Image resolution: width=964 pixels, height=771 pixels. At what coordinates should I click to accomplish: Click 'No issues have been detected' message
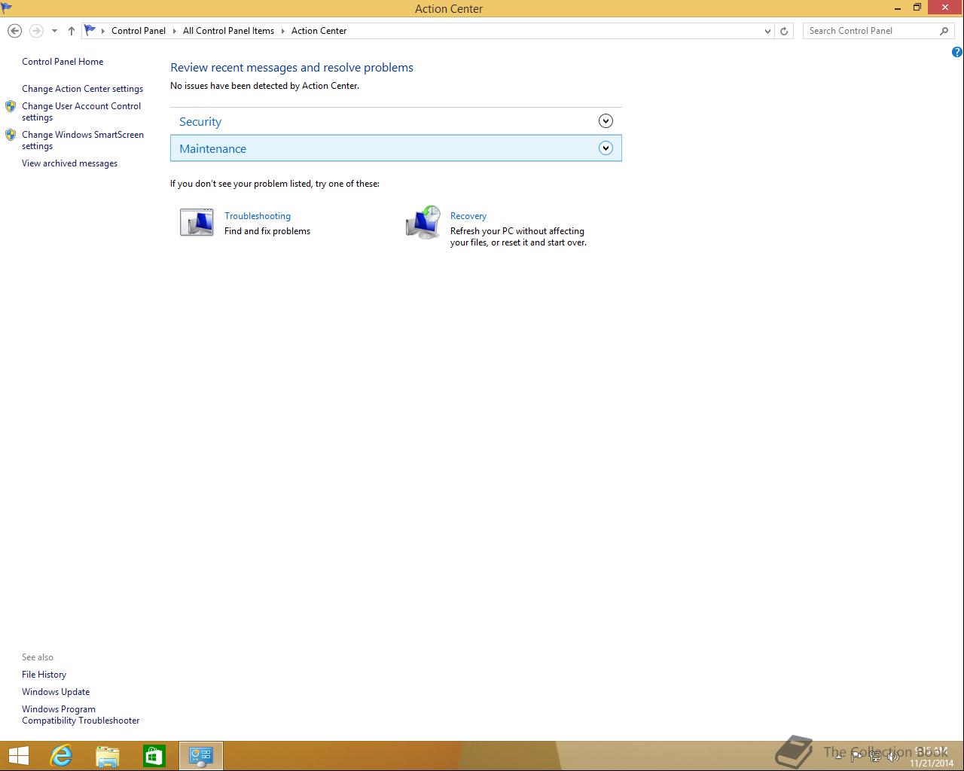point(264,86)
